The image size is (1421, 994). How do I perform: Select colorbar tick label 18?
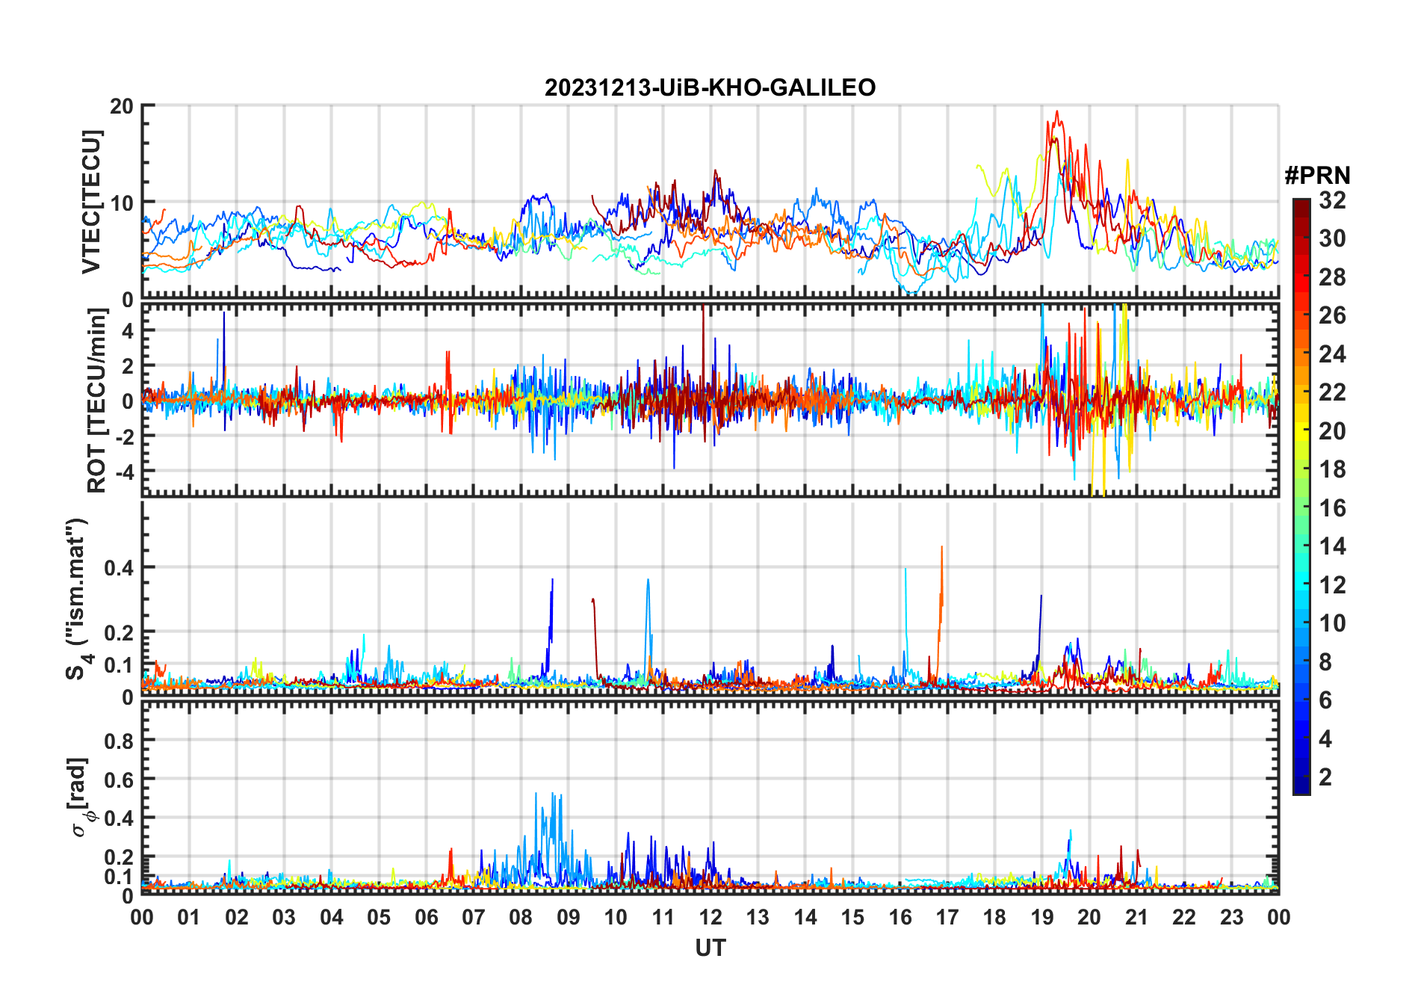[x=1332, y=469]
